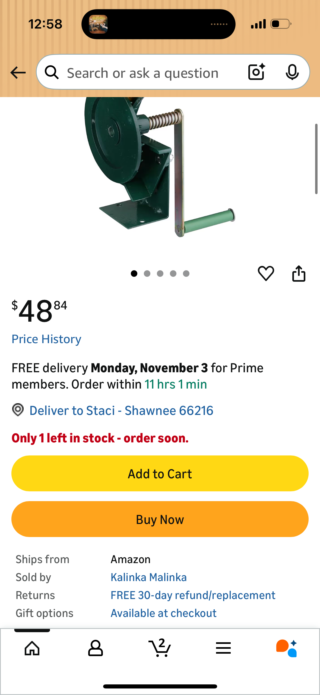320x695 pixels.
Task: Open the account profile tab
Action: [96, 648]
